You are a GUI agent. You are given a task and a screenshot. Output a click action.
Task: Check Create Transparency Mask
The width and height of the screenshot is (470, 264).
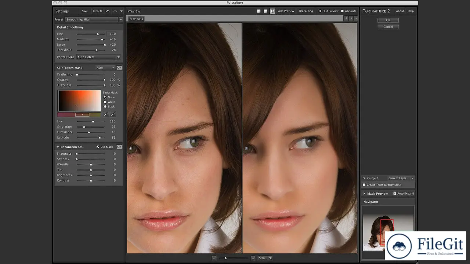(364, 185)
